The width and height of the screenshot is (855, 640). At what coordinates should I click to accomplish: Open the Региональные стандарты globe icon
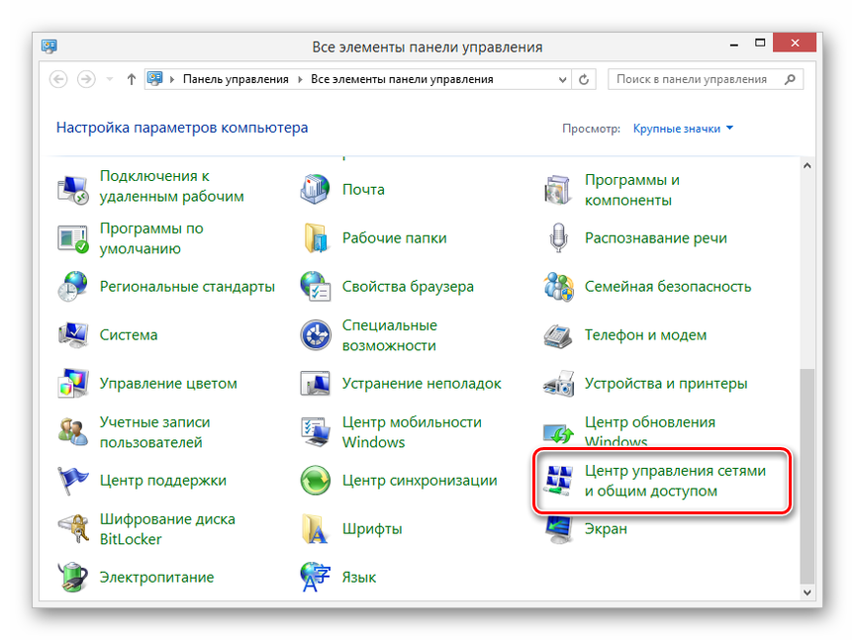point(72,286)
